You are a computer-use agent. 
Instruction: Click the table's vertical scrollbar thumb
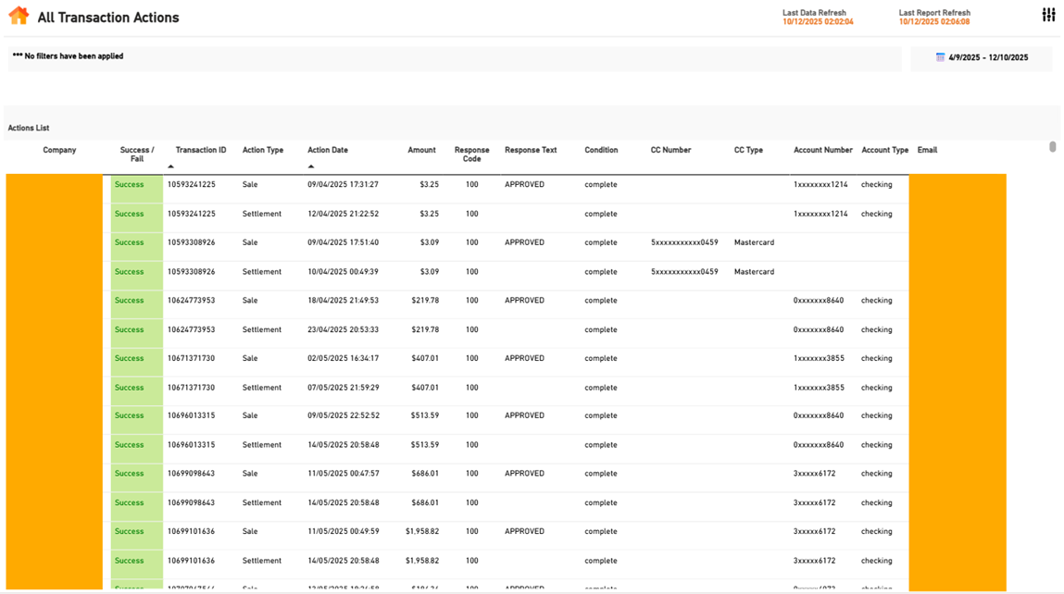pos(1053,146)
